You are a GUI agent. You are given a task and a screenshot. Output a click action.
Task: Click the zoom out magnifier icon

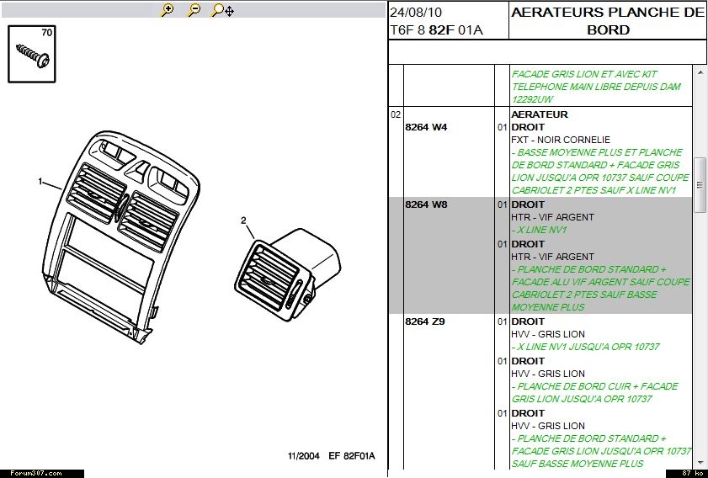[194, 10]
